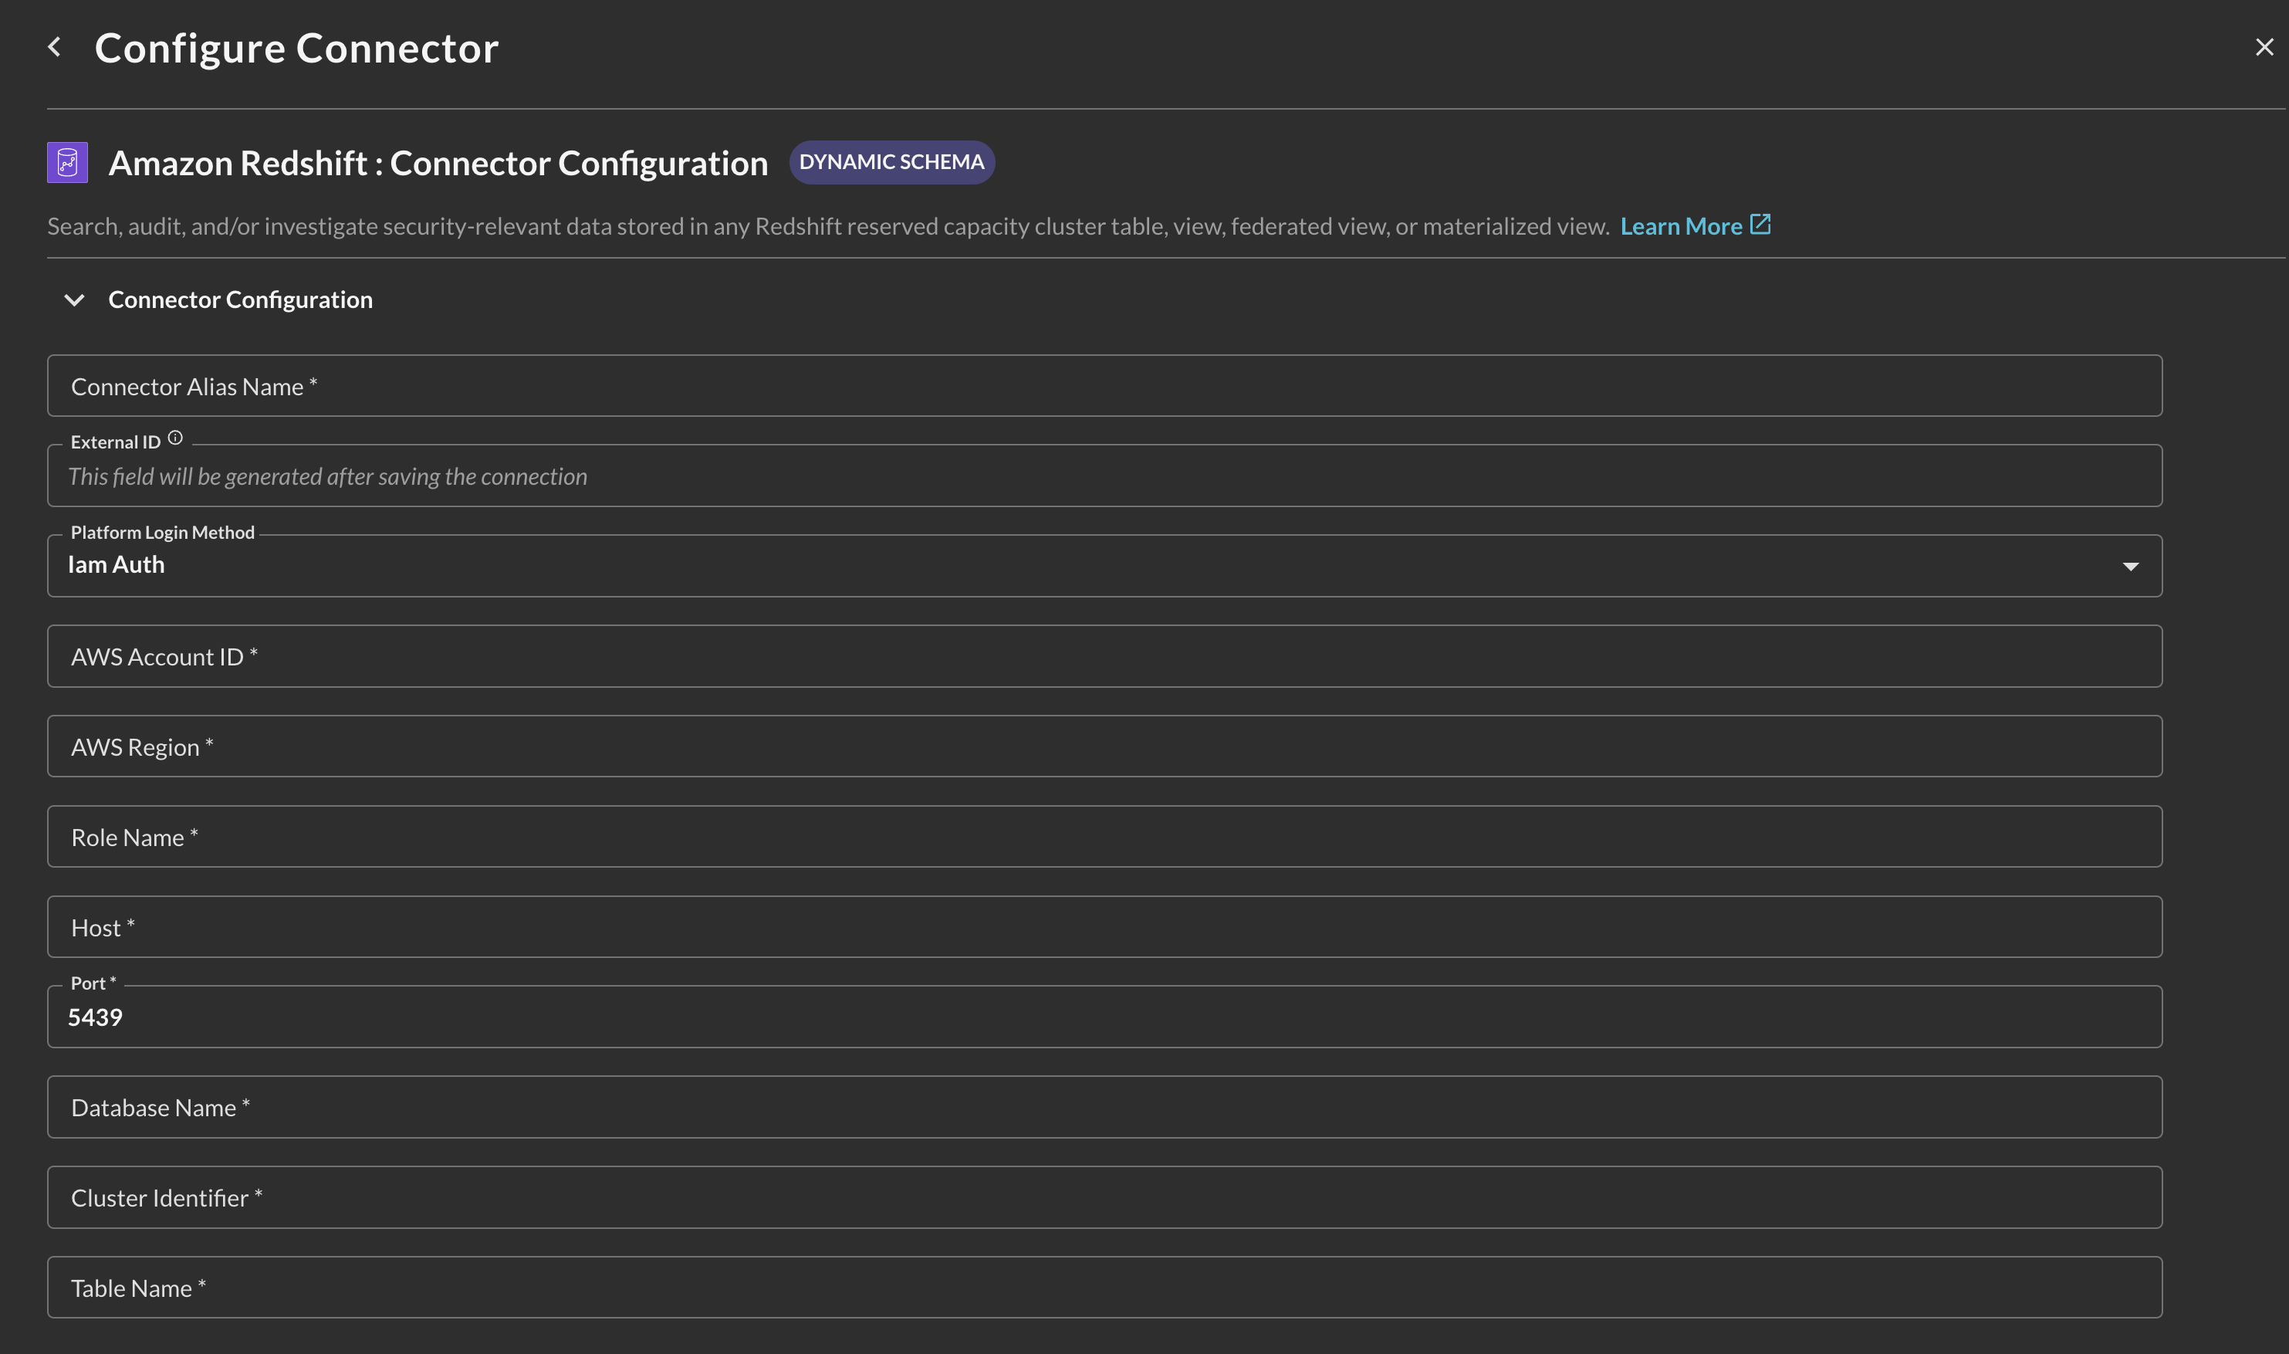
Task: Click into the AWS Region field
Action: 1104,746
